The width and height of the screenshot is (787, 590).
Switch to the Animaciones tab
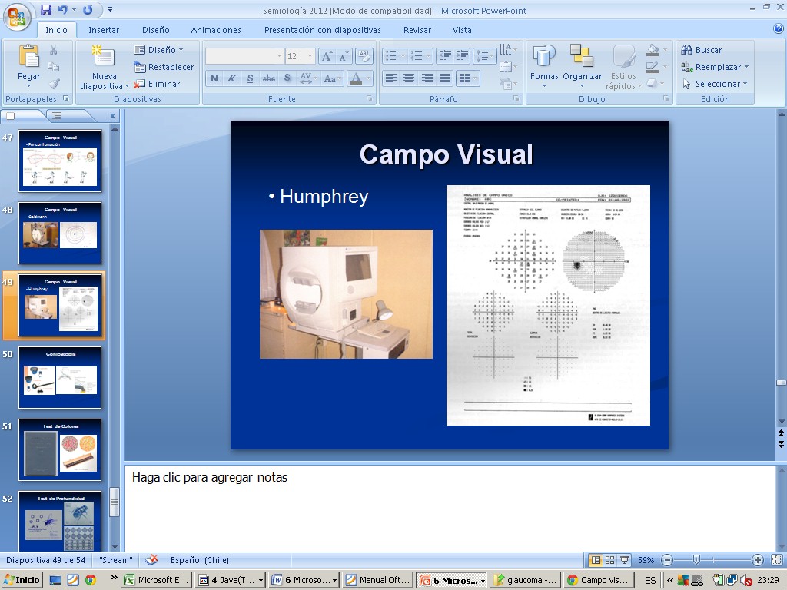pos(216,30)
